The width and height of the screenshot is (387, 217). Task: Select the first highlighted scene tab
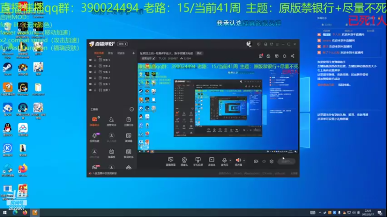pyautogui.click(x=99, y=53)
